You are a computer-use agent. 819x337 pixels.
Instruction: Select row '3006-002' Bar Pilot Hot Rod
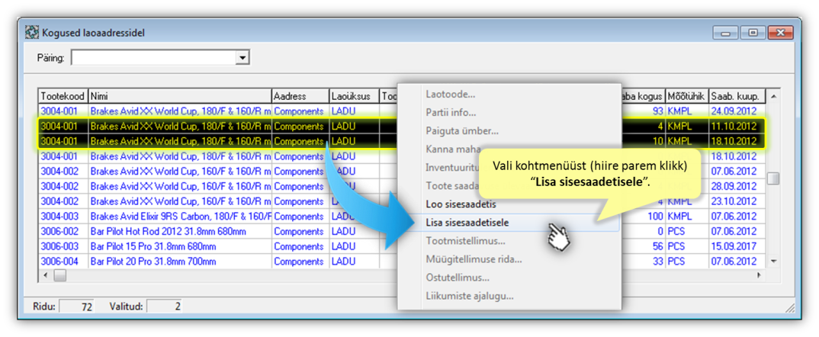pyautogui.click(x=402, y=231)
